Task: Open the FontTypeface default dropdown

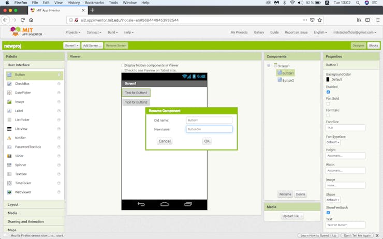Action: coord(333,142)
